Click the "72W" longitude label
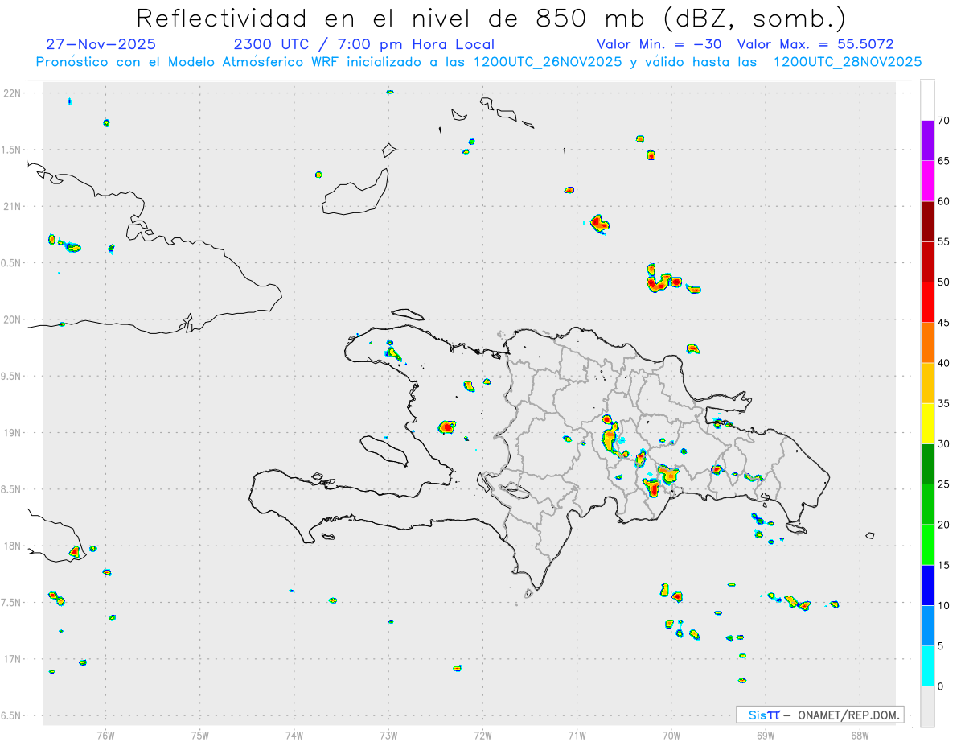 click(482, 735)
